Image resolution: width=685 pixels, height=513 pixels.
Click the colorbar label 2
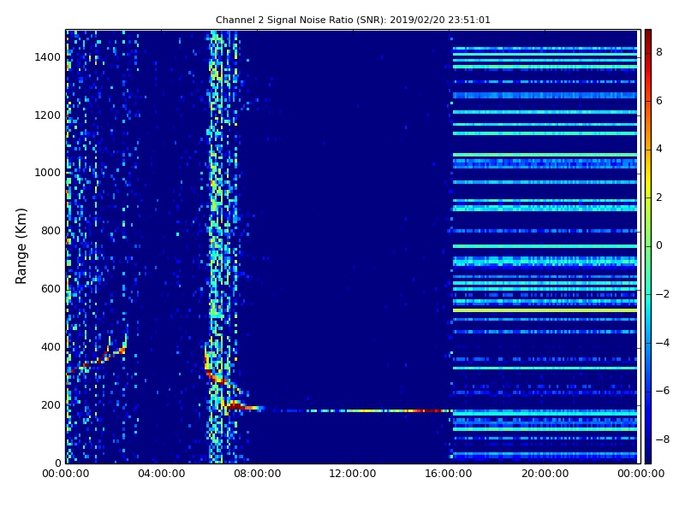[659, 198]
